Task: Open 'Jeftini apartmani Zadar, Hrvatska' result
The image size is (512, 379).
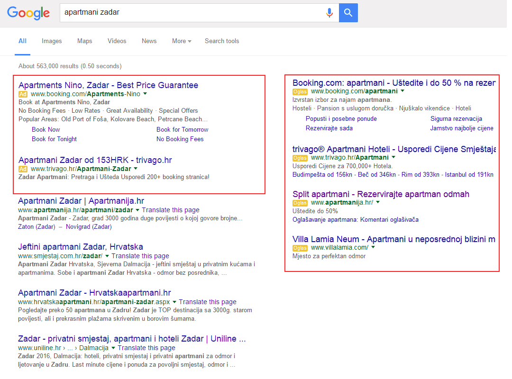Action: [80, 247]
